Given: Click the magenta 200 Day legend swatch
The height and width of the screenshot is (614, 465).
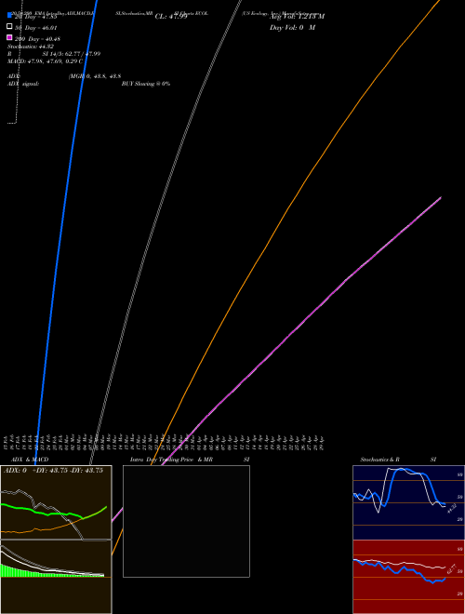Looking at the screenshot, I should tap(9, 37).
